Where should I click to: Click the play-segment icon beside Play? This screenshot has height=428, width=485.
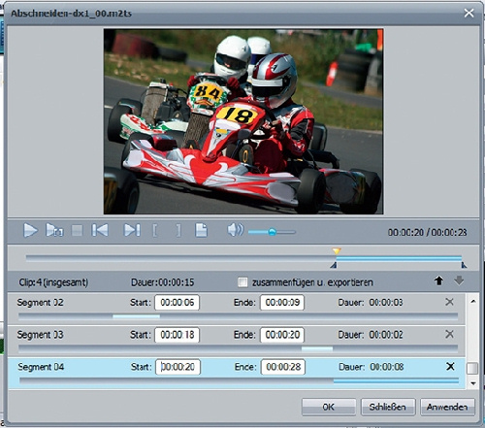(x=54, y=230)
